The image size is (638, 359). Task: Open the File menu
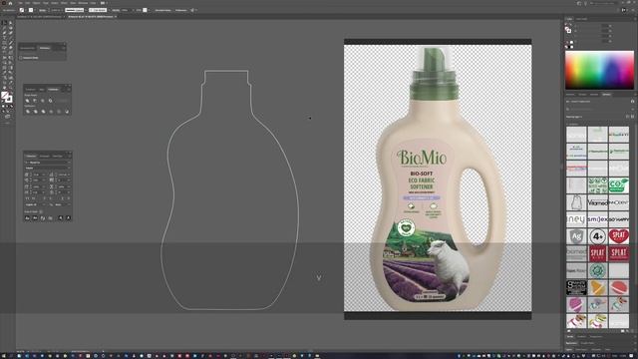(x=20, y=3)
